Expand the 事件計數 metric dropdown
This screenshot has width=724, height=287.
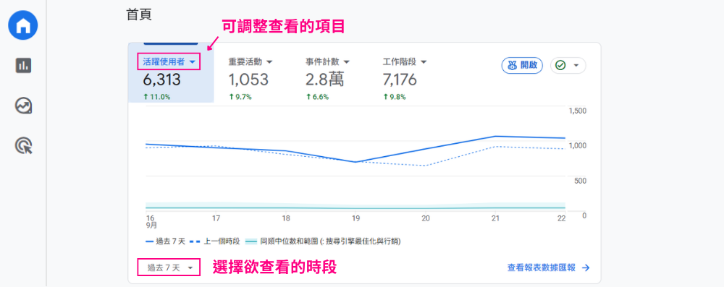point(327,62)
